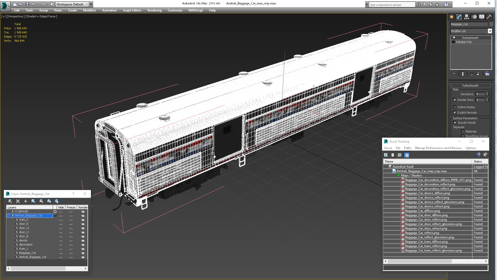Viewport: 497px width, 280px height.
Task: Click Table View icon in Asset Tracking toolbar
Action: click(x=407, y=155)
